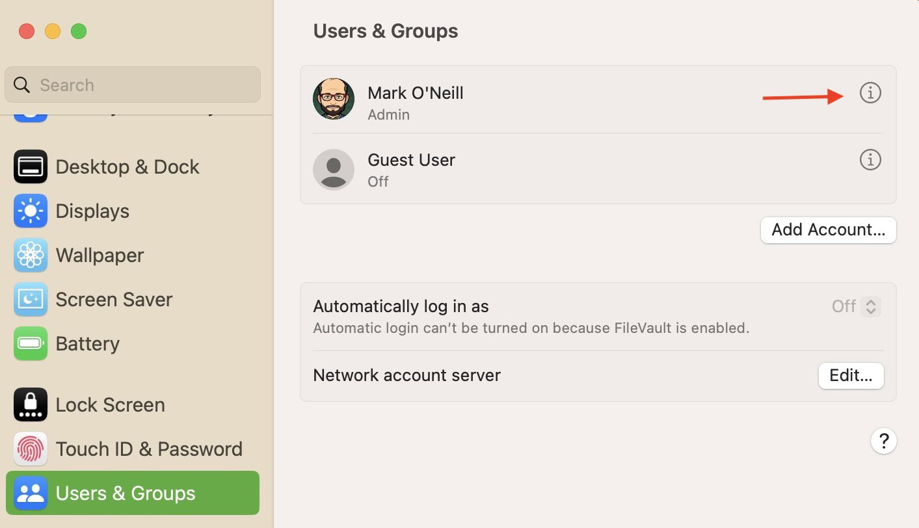
Task: Click the yellow minimize window button
Action: 53,31
